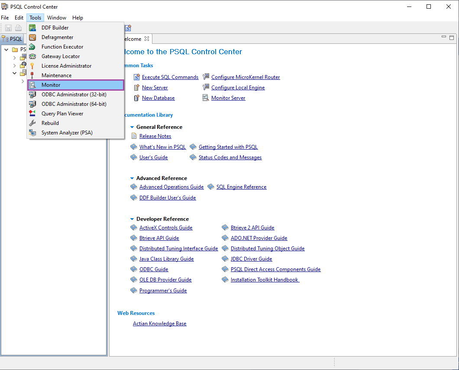The height and width of the screenshot is (370, 459).
Task: Collapse the Advanced Reference section
Action: 132,178
